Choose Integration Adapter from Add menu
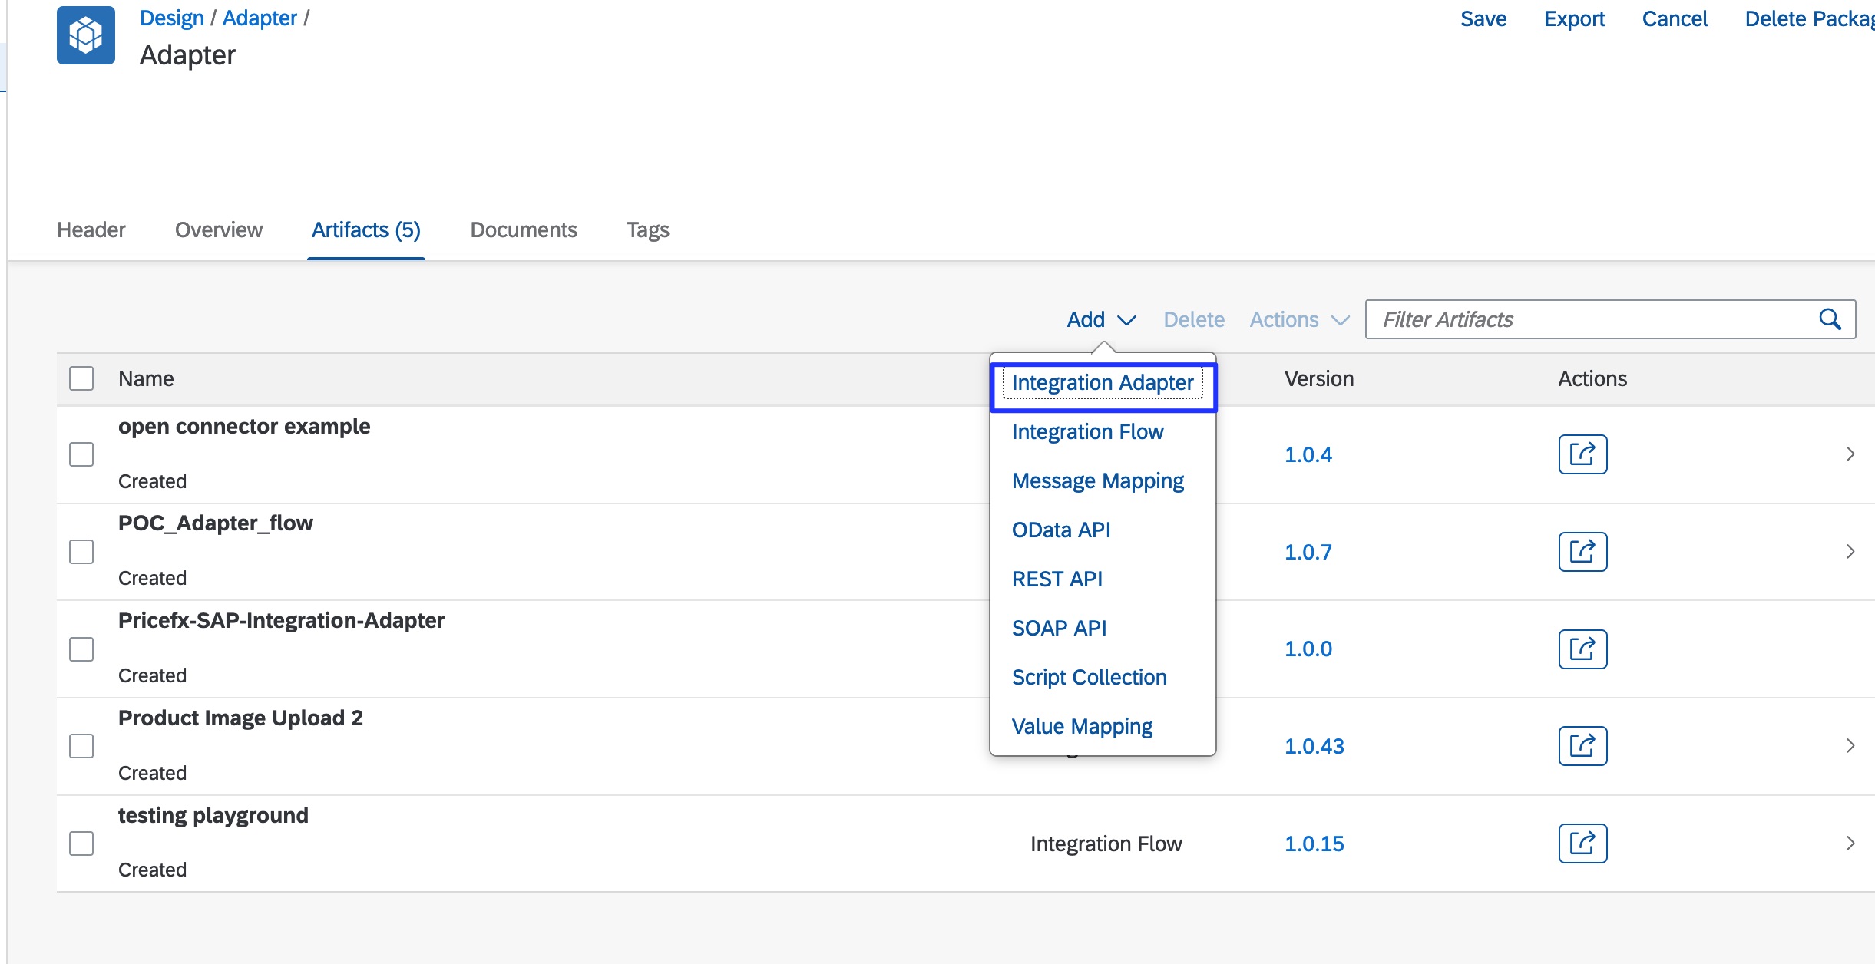Viewport: 1875px width, 964px height. point(1102,382)
